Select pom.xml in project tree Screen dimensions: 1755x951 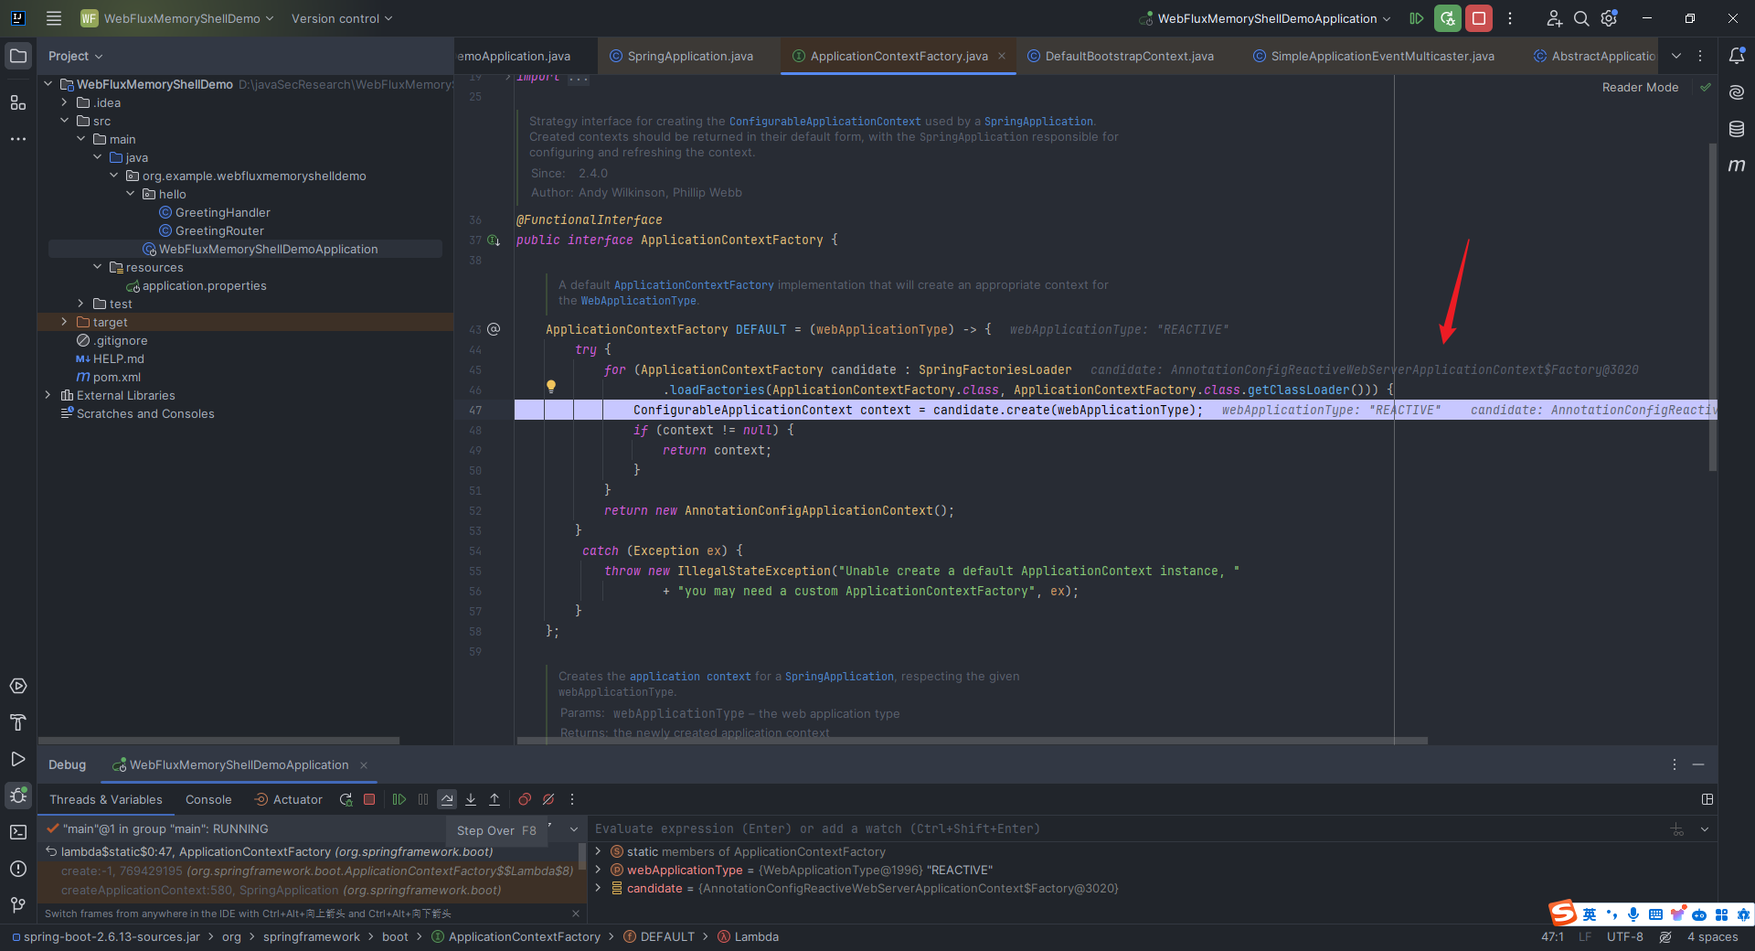117,377
